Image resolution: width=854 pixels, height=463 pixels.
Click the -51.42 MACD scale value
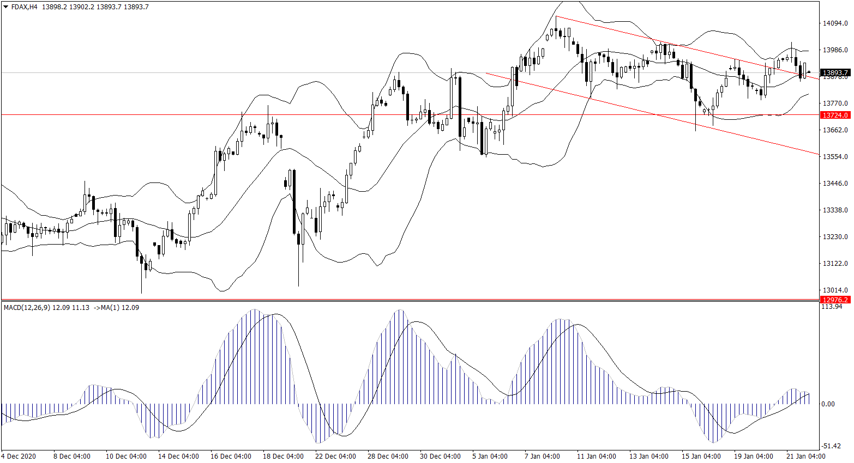(x=831, y=446)
